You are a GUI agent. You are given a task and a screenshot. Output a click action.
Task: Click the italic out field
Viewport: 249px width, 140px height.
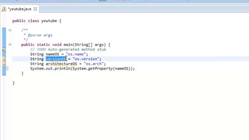[49, 68]
